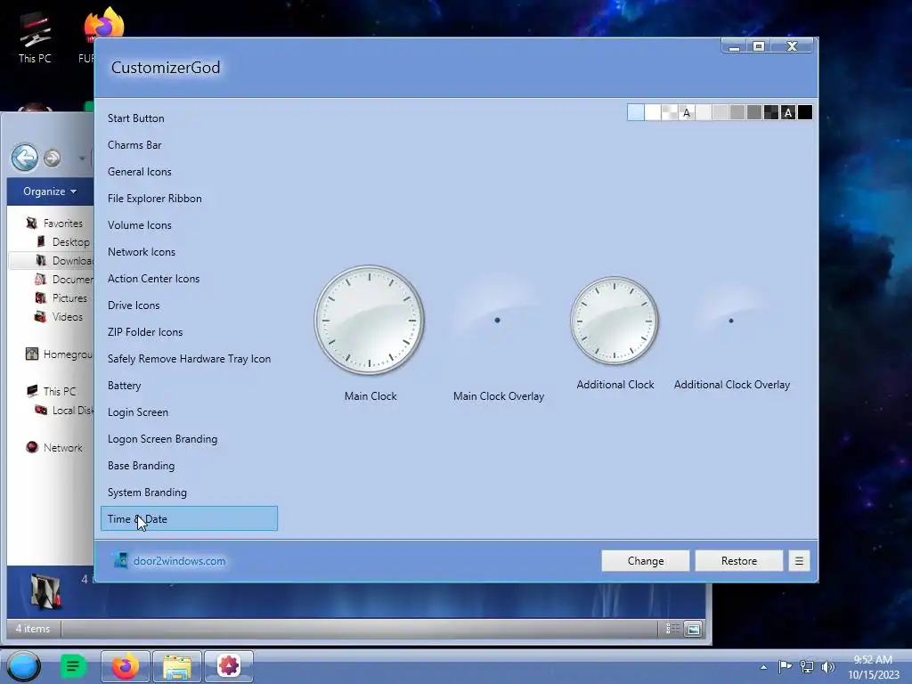This screenshot has width=912, height=684.
Task: Open Firefox from the taskbar
Action: click(x=125, y=666)
